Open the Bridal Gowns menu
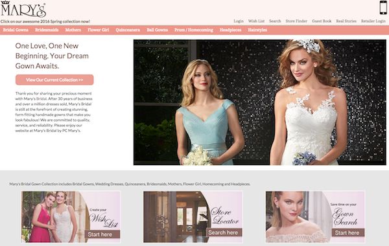This screenshot has width=389, height=246. tap(16, 30)
